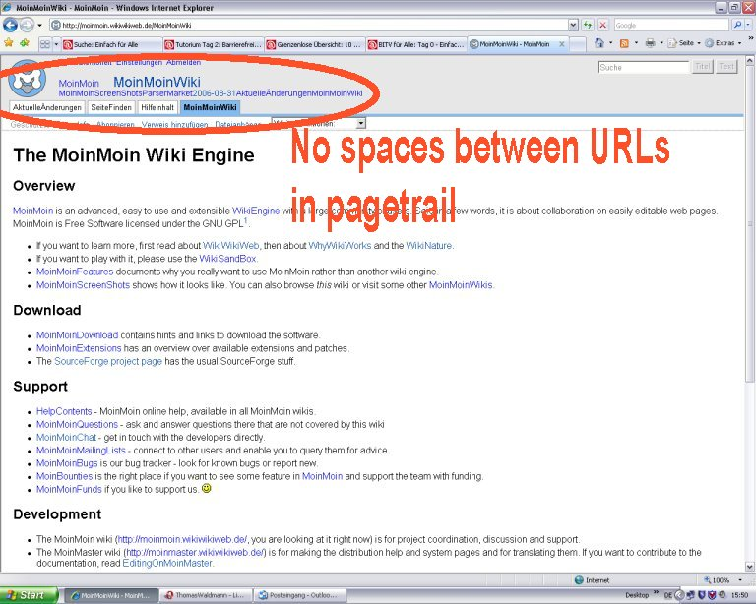Screen dimensions: 756x604
Task: Open the 'Weitere Aktionen' dropdown
Action: [319, 123]
